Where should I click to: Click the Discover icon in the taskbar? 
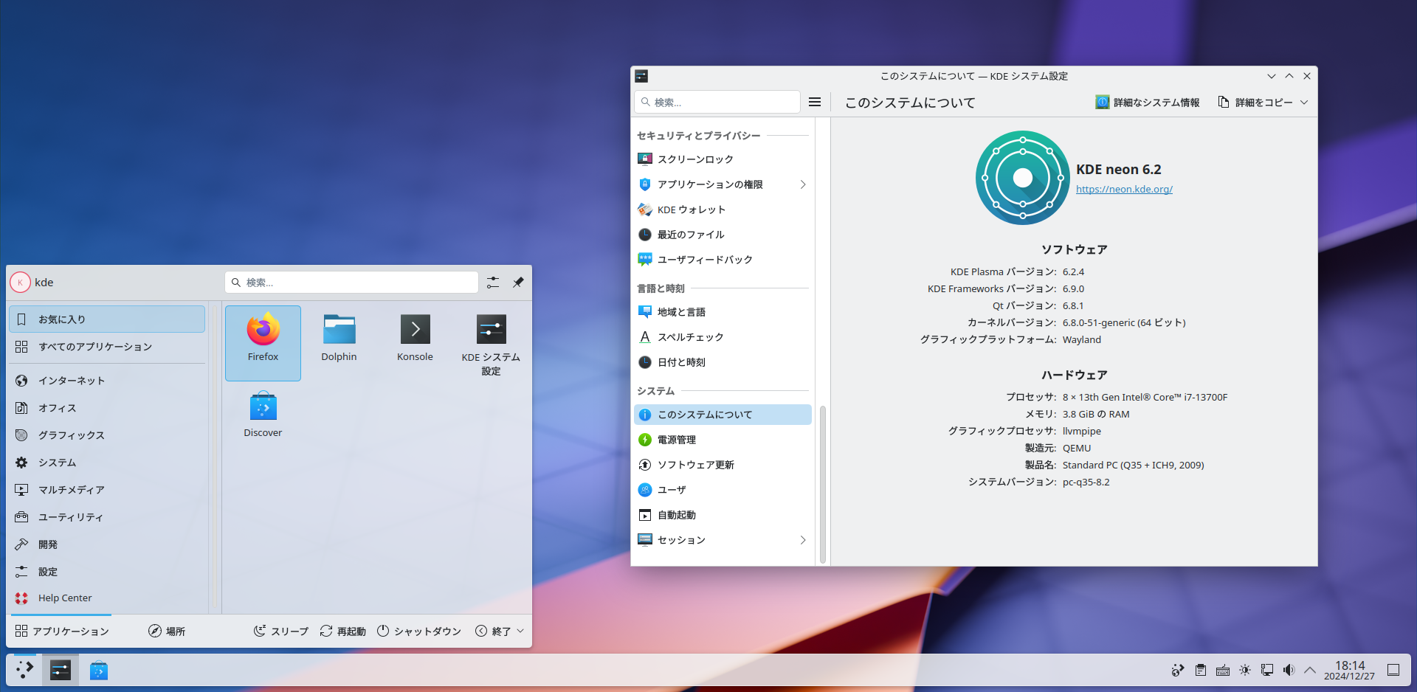(x=98, y=671)
